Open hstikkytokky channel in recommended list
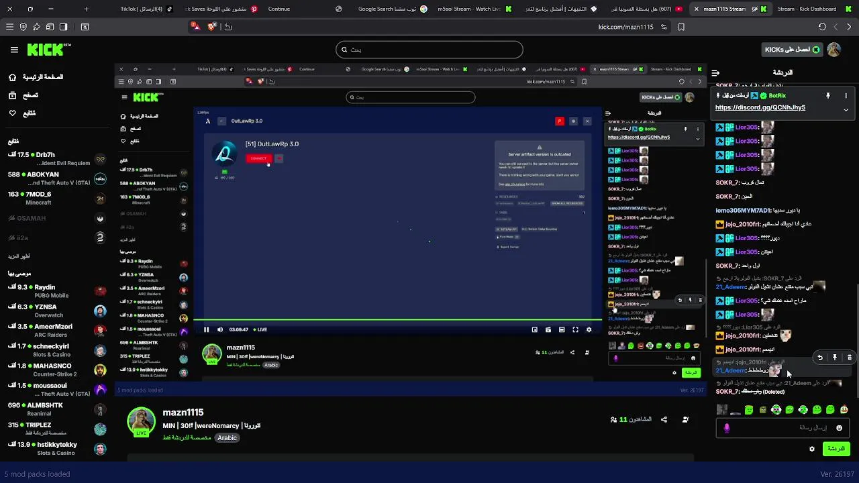 point(57,448)
